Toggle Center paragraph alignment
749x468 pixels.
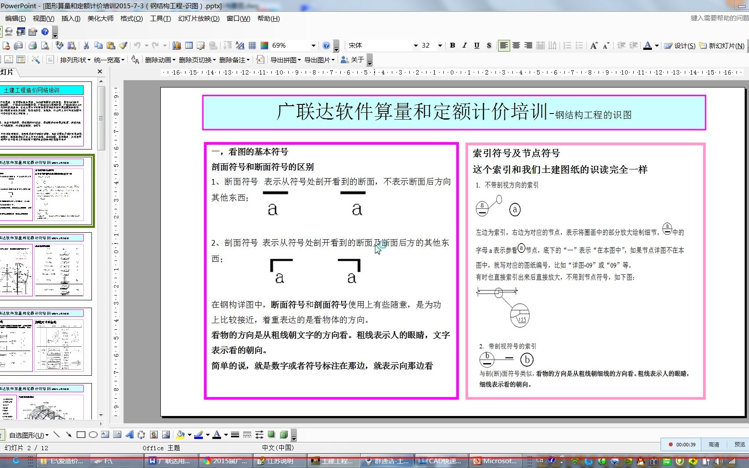tap(516, 45)
